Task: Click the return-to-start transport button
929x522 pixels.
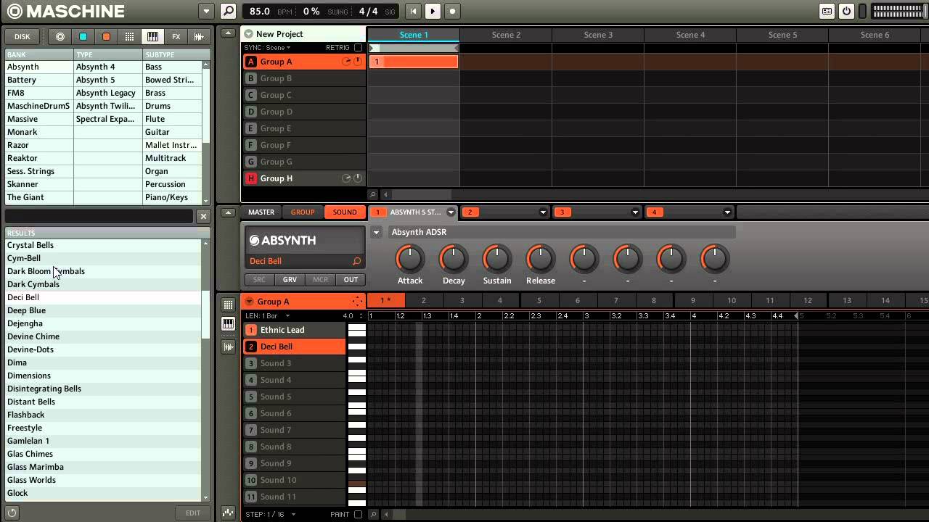Action: tap(413, 12)
